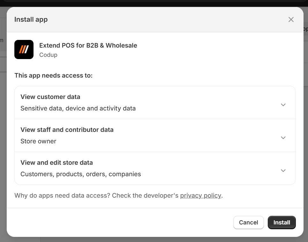Click the Extend POS app logo icon
This screenshot has height=242, width=308.
pos(24,49)
